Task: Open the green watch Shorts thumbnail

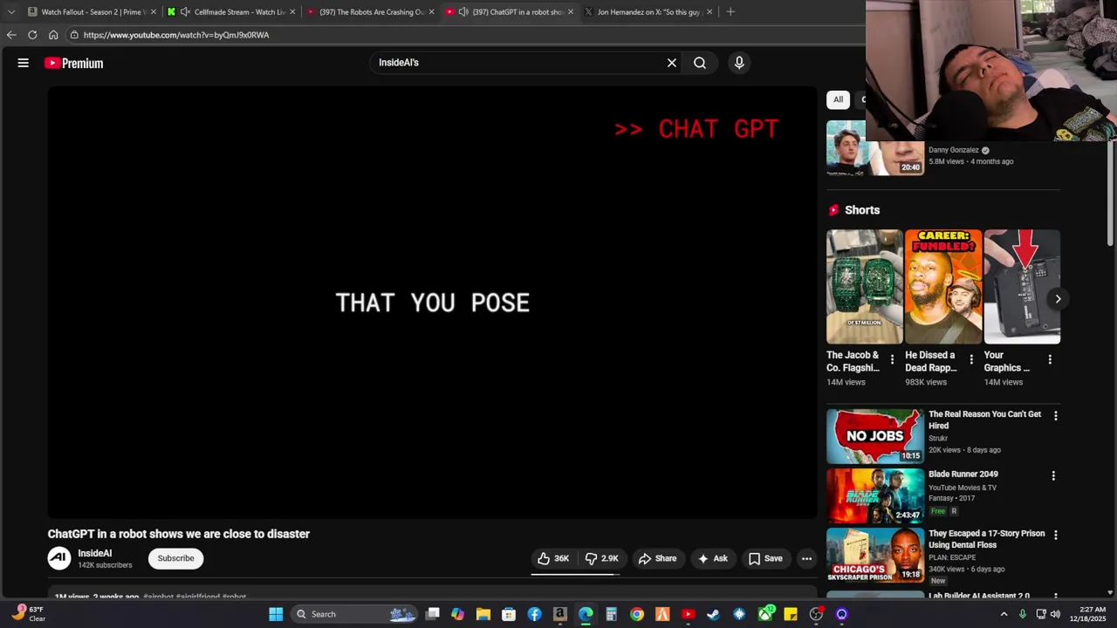Action: pyautogui.click(x=865, y=286)
